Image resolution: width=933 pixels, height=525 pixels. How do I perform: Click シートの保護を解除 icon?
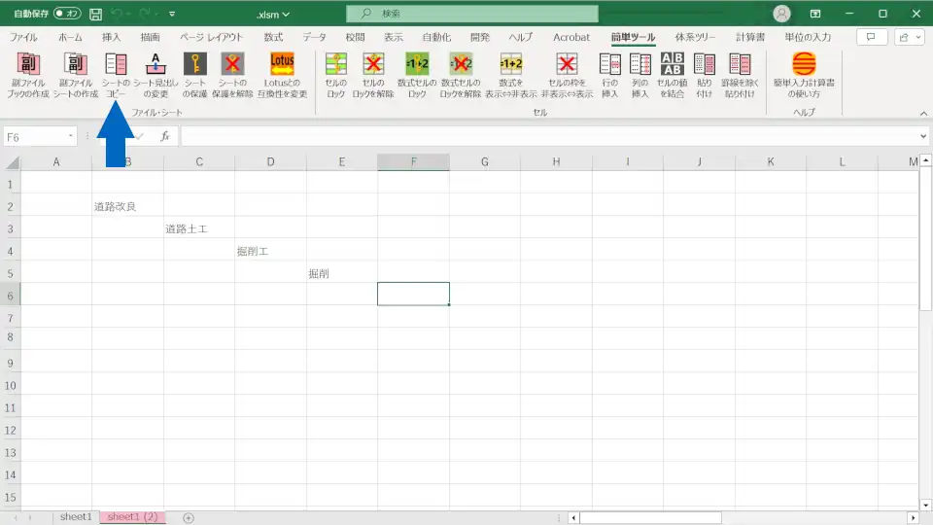(x=232, y=64)
